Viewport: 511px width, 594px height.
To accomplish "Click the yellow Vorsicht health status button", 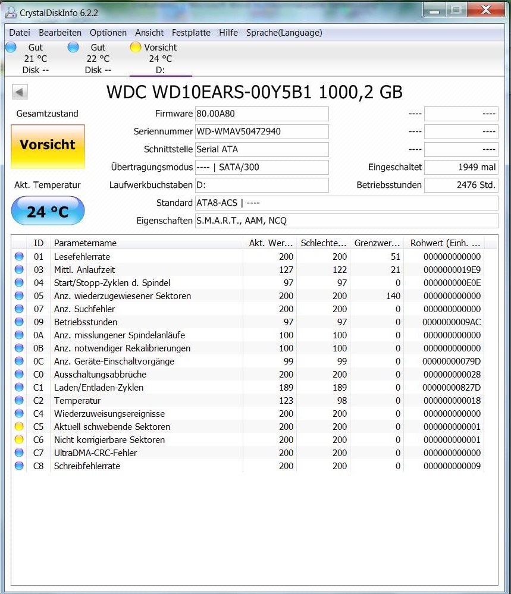I will tap(48, 146).
